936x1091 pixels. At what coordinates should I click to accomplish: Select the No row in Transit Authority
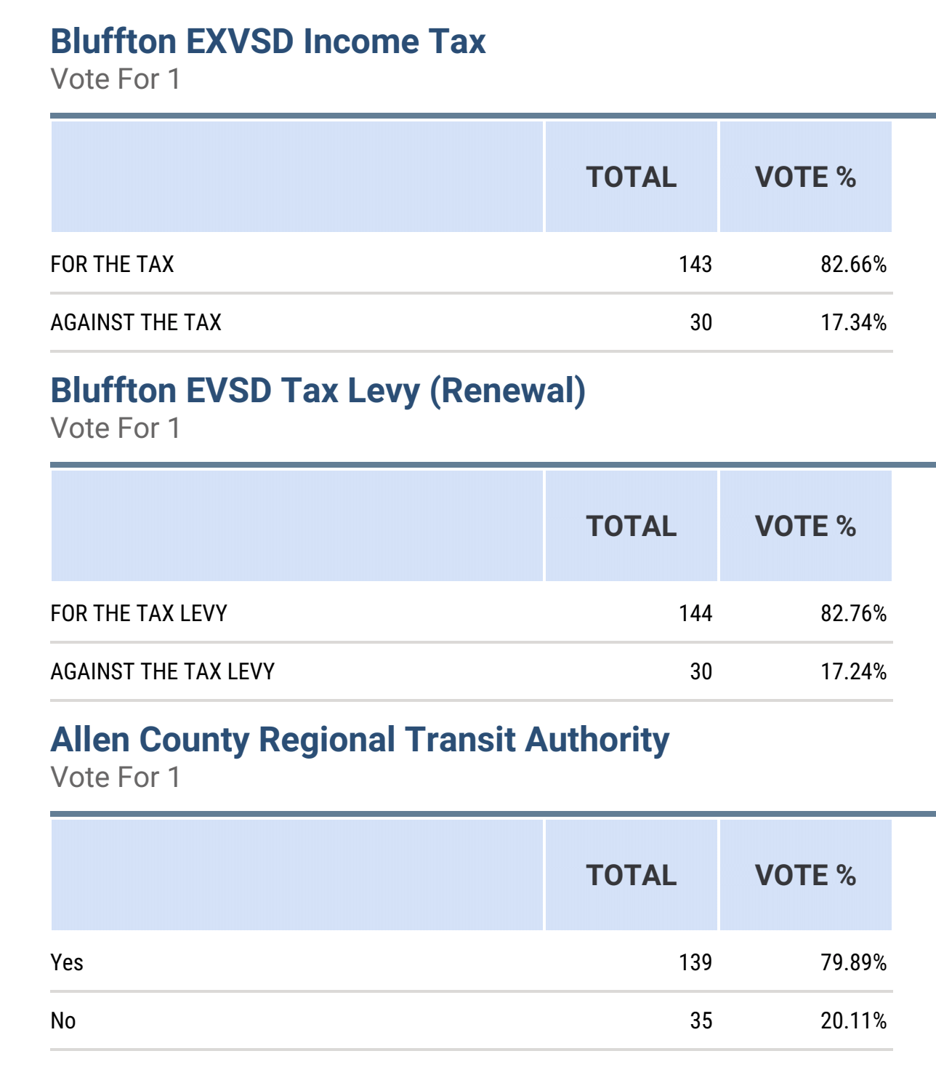pyautogui.click(x=472, y=1020)
